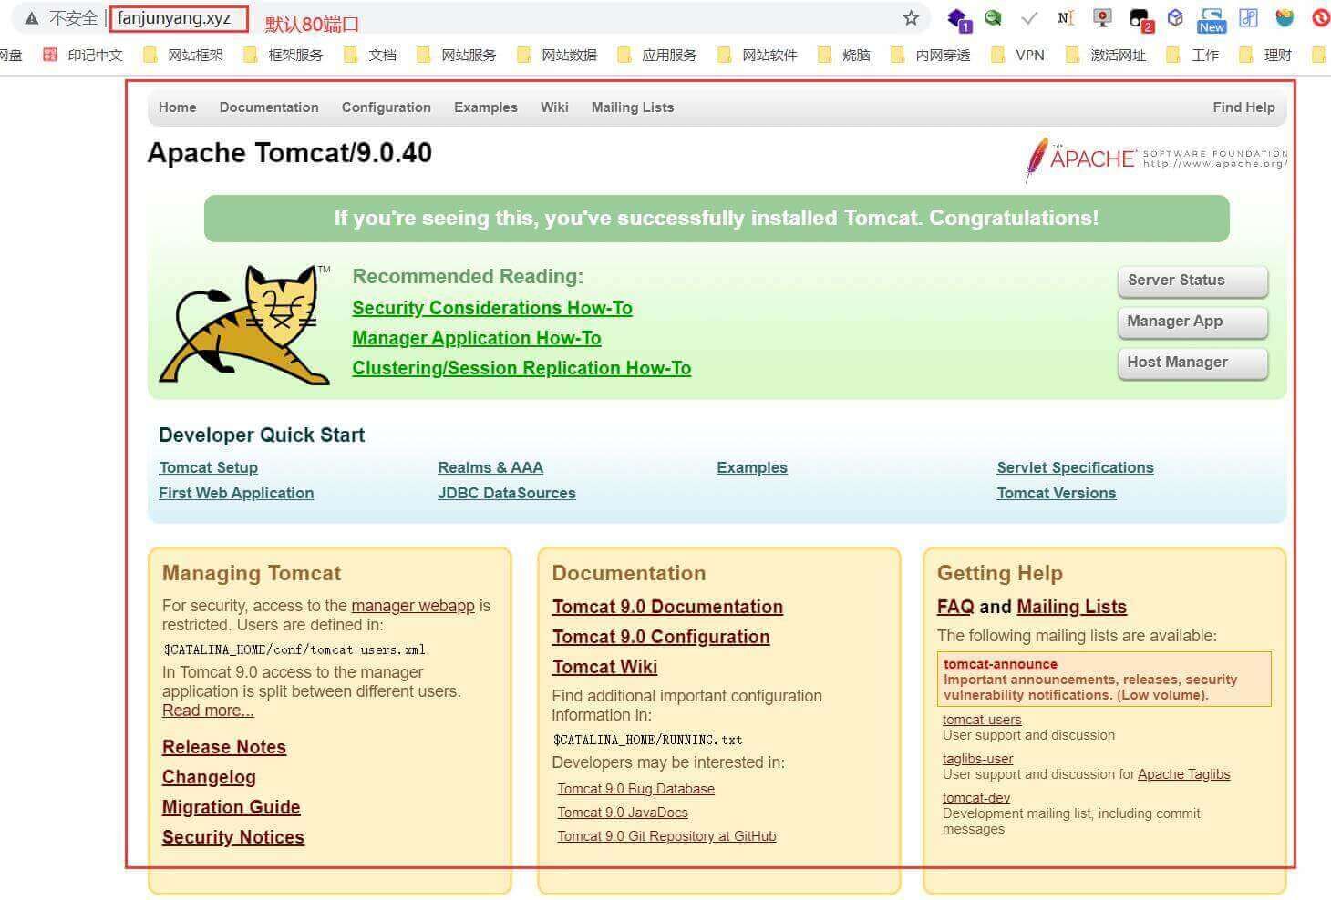This screenshot has height=900, width=1331.
Task: Open the Tomcat Setup link
Action: point(208,467)
